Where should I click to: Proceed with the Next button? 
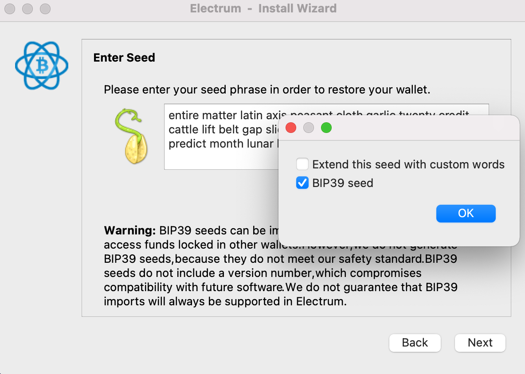(480, 343)
